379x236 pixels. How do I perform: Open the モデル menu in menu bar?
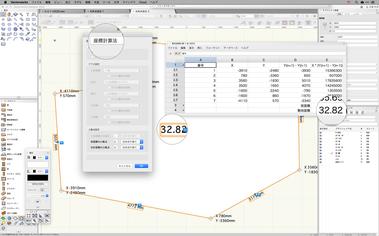(78, 2)
